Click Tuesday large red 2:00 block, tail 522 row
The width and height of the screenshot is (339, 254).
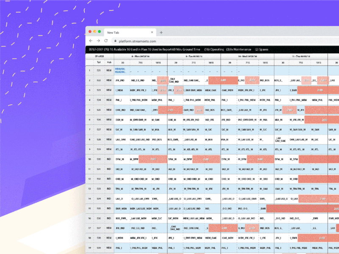click(x=223, y=80)
